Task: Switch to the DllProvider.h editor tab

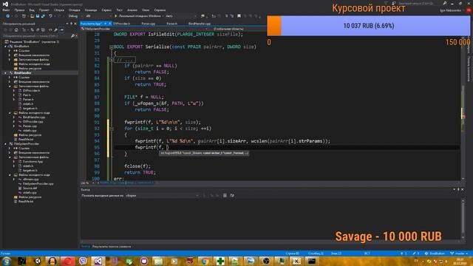Action: (x=121, y=24)
